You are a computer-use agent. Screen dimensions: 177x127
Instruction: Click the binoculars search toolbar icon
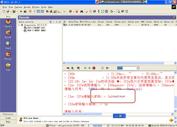82,11
